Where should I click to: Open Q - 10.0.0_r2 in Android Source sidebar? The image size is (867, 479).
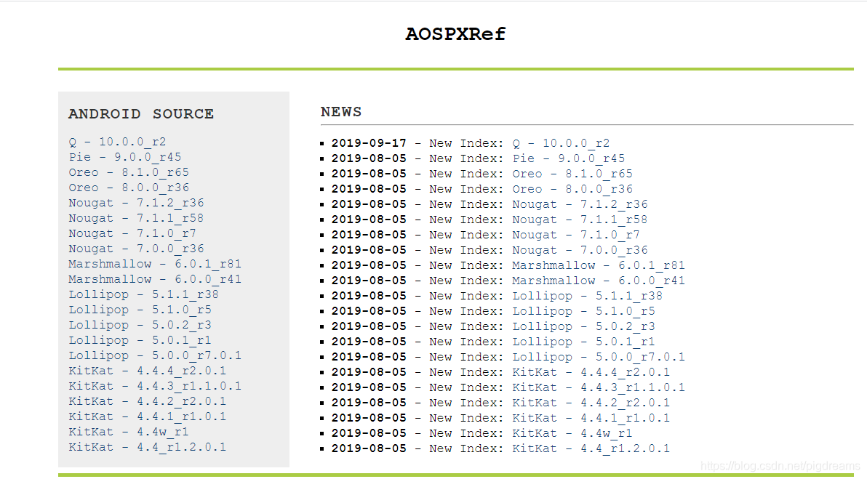coord(117,142)
